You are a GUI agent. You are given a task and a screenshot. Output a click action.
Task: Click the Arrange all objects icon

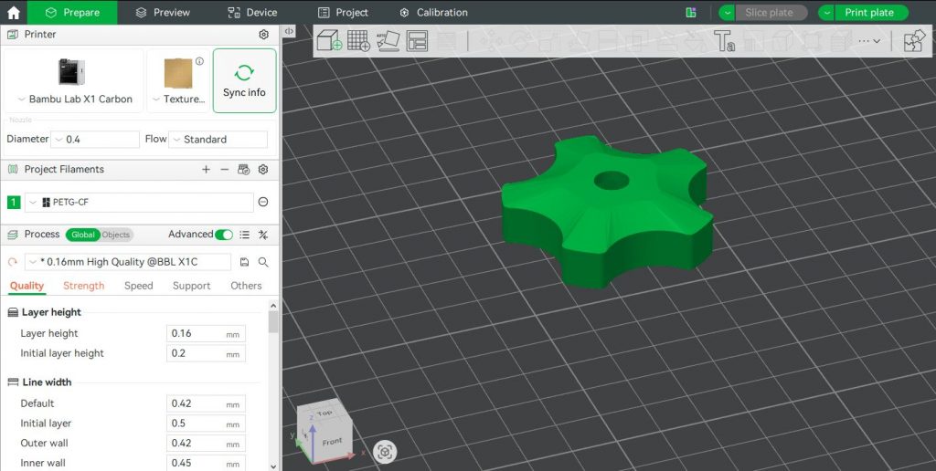418,40
